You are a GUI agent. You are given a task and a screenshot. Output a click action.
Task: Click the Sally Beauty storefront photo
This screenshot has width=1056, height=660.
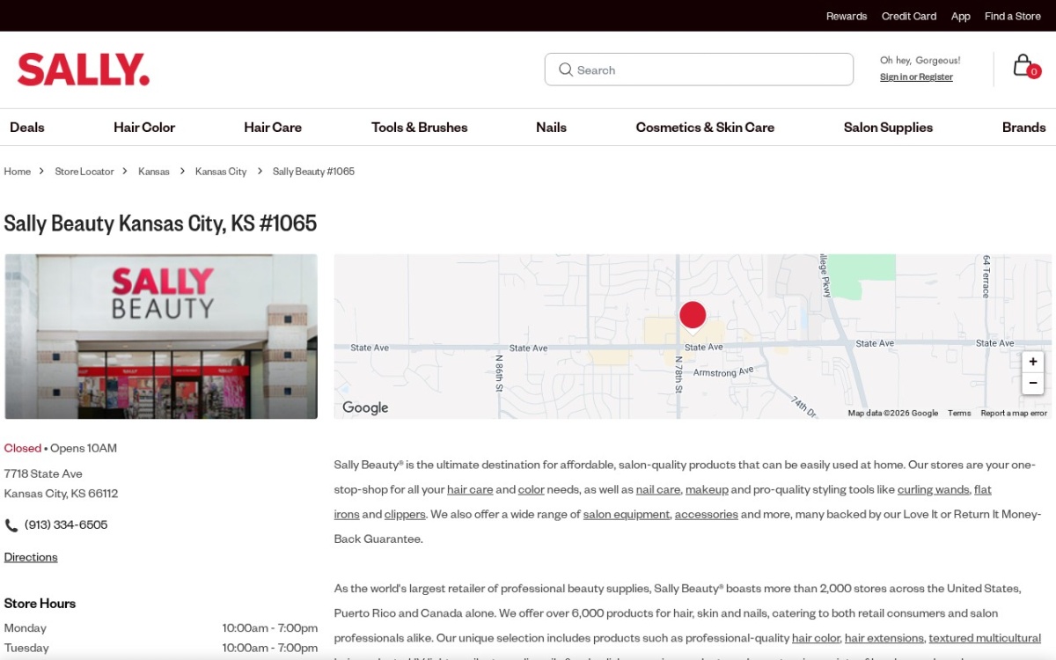pos(161,336)
